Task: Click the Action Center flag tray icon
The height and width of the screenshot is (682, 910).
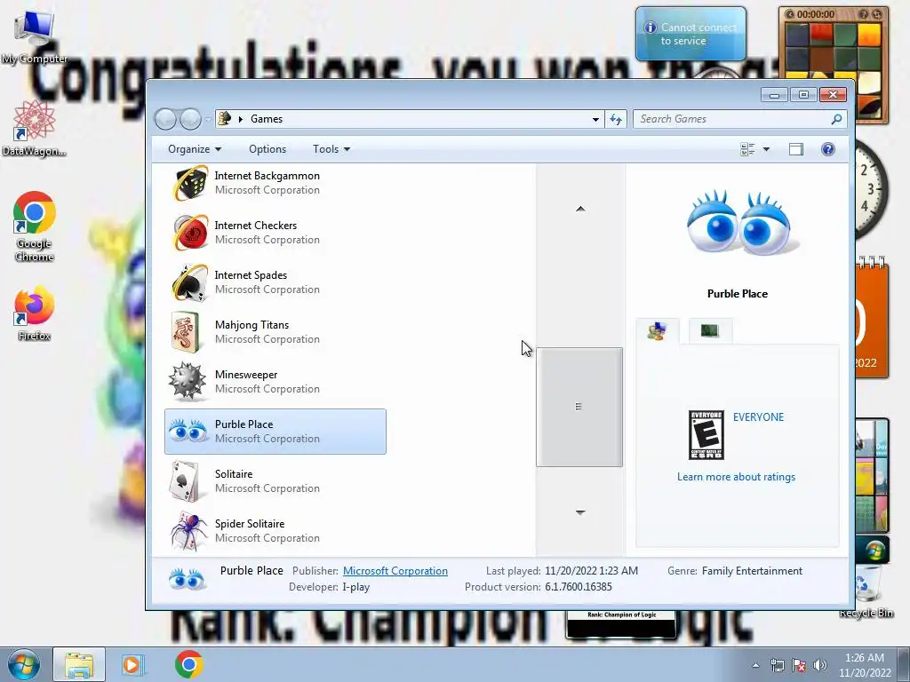Action: coord(799,665)
